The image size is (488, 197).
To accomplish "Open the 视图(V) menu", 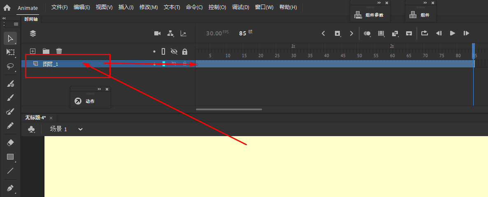I will [104, 7].
